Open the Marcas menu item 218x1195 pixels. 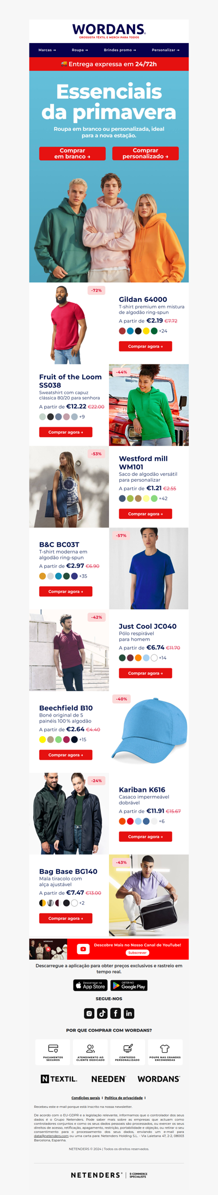point(47,50)
